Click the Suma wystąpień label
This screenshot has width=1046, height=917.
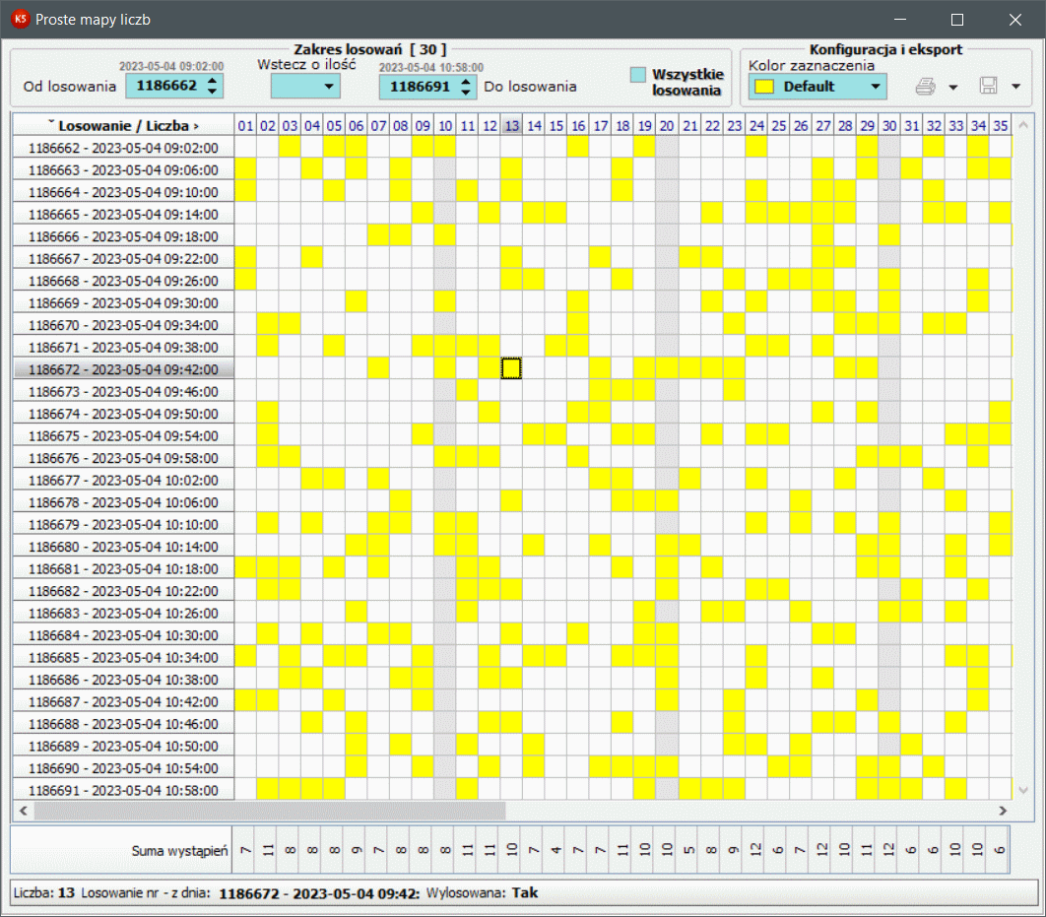179,850
